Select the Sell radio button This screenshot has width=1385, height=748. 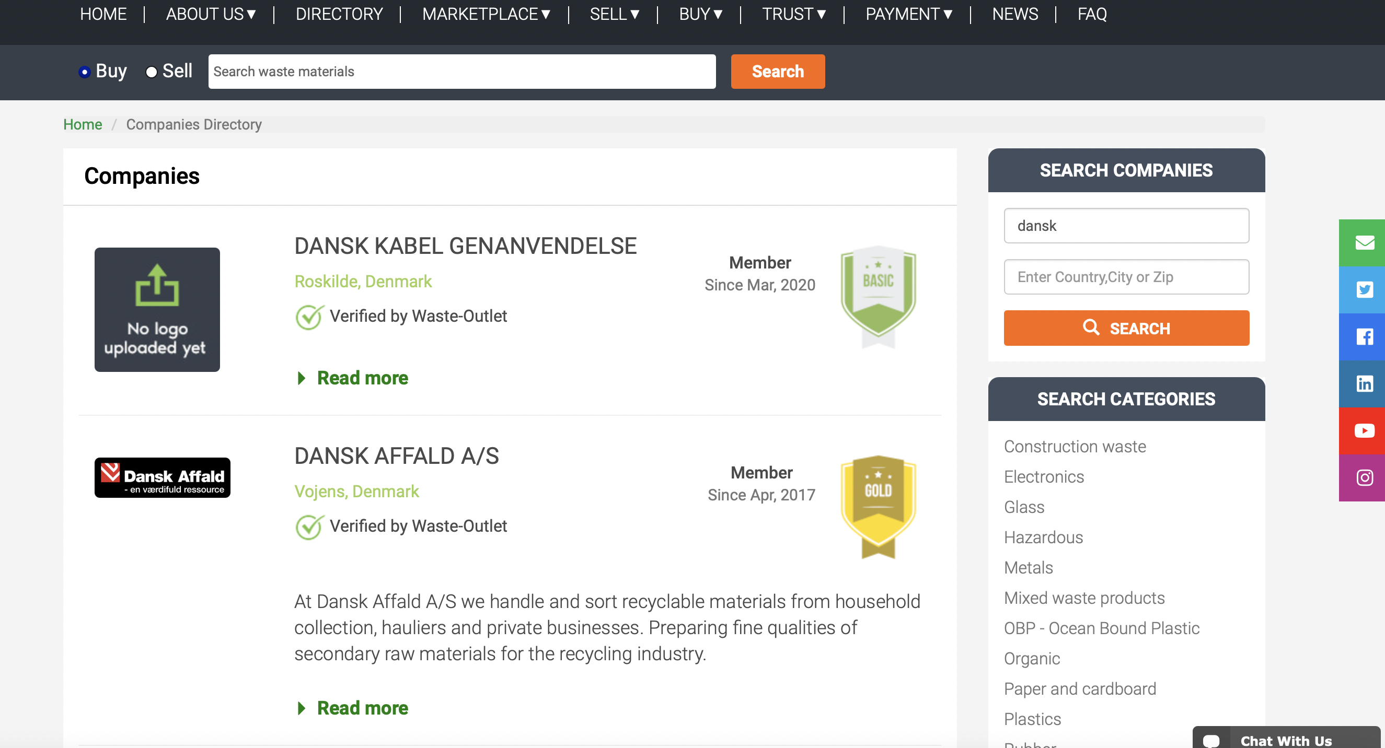(x=152, y=72)
